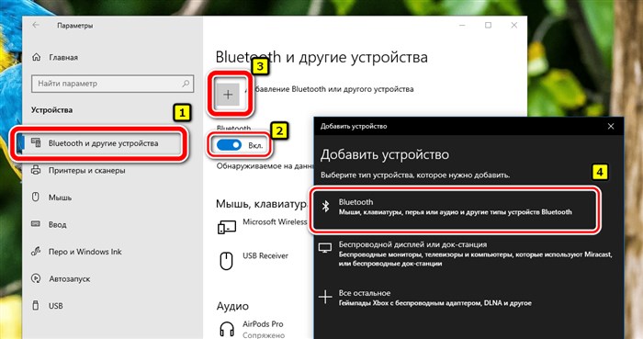Click the Аудио section heading
This screenshot has width=643, height=339.
pyautogui.click(x=232, y=307)
